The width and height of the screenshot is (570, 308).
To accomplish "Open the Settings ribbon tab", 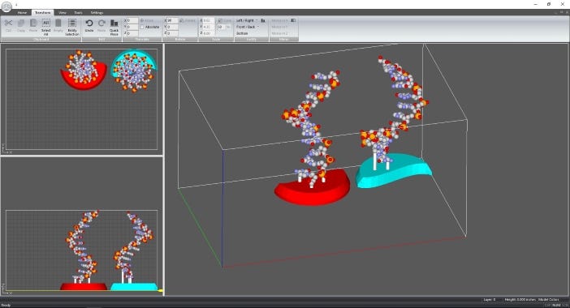I will [x=97, y=13].
